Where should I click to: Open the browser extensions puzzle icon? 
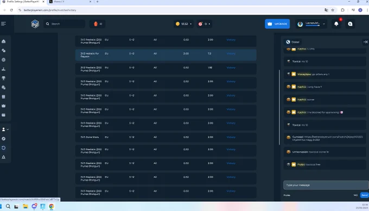pos(342,10)
